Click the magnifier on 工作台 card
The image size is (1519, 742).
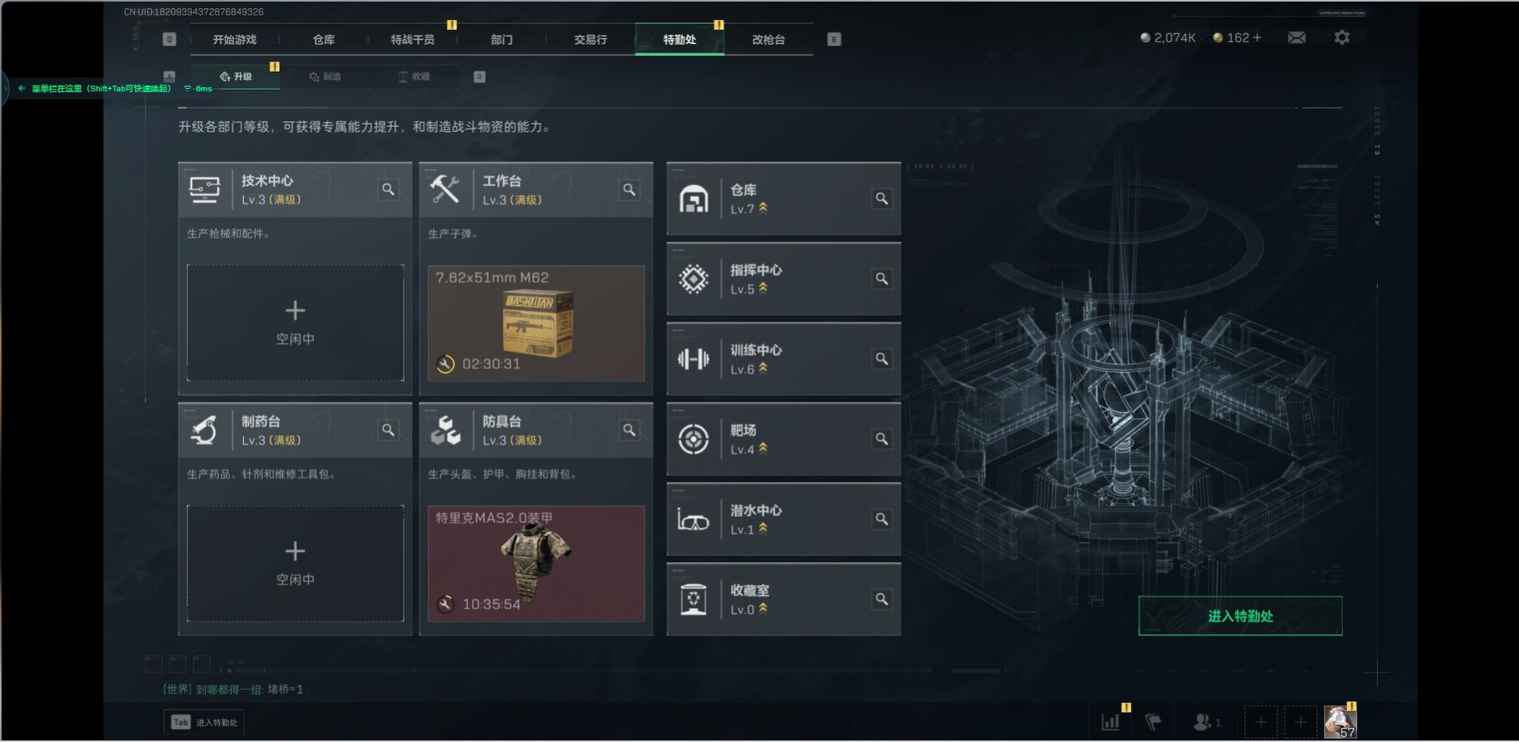(629, 190)
